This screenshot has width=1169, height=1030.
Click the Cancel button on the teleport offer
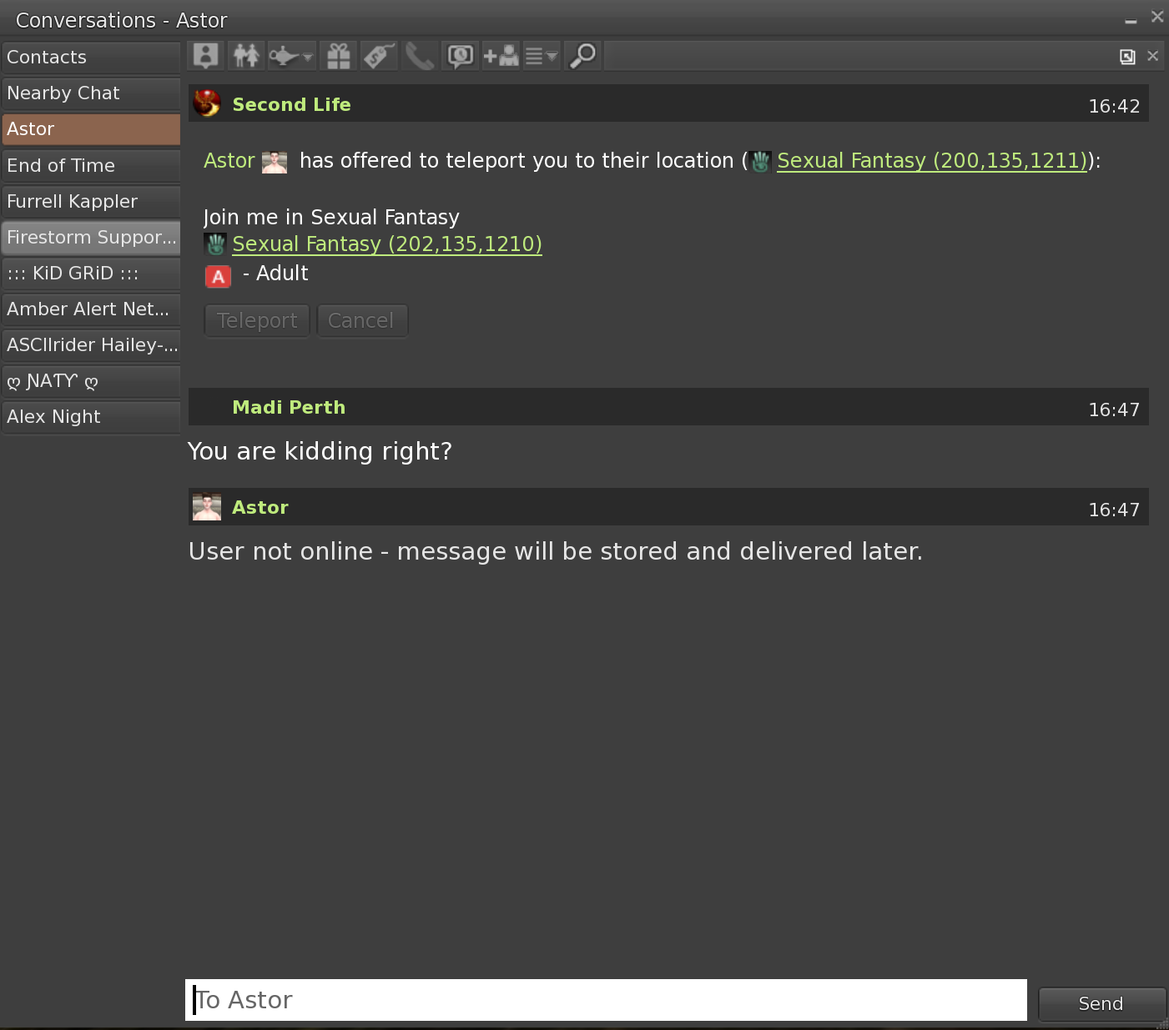[x=361, y=320]
